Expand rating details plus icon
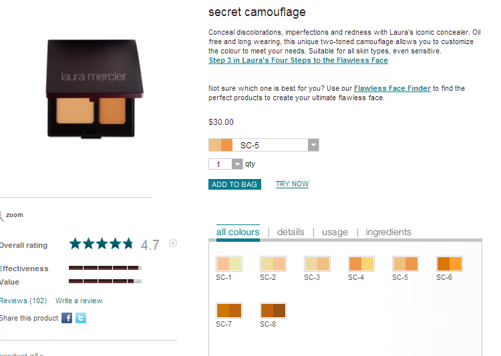Image resolution: width=501 pixels, height=356 pixels. [173, 244]
